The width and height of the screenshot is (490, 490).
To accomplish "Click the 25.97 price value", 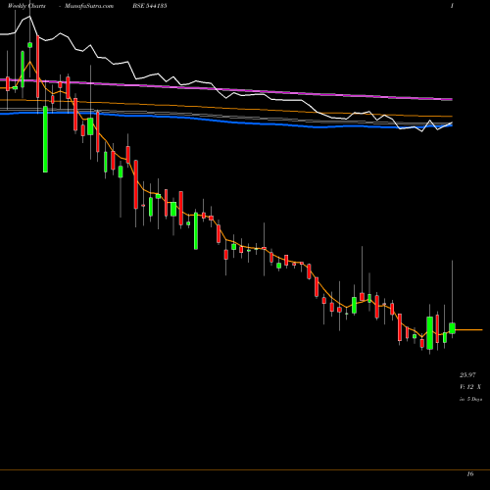I will 467,375.
